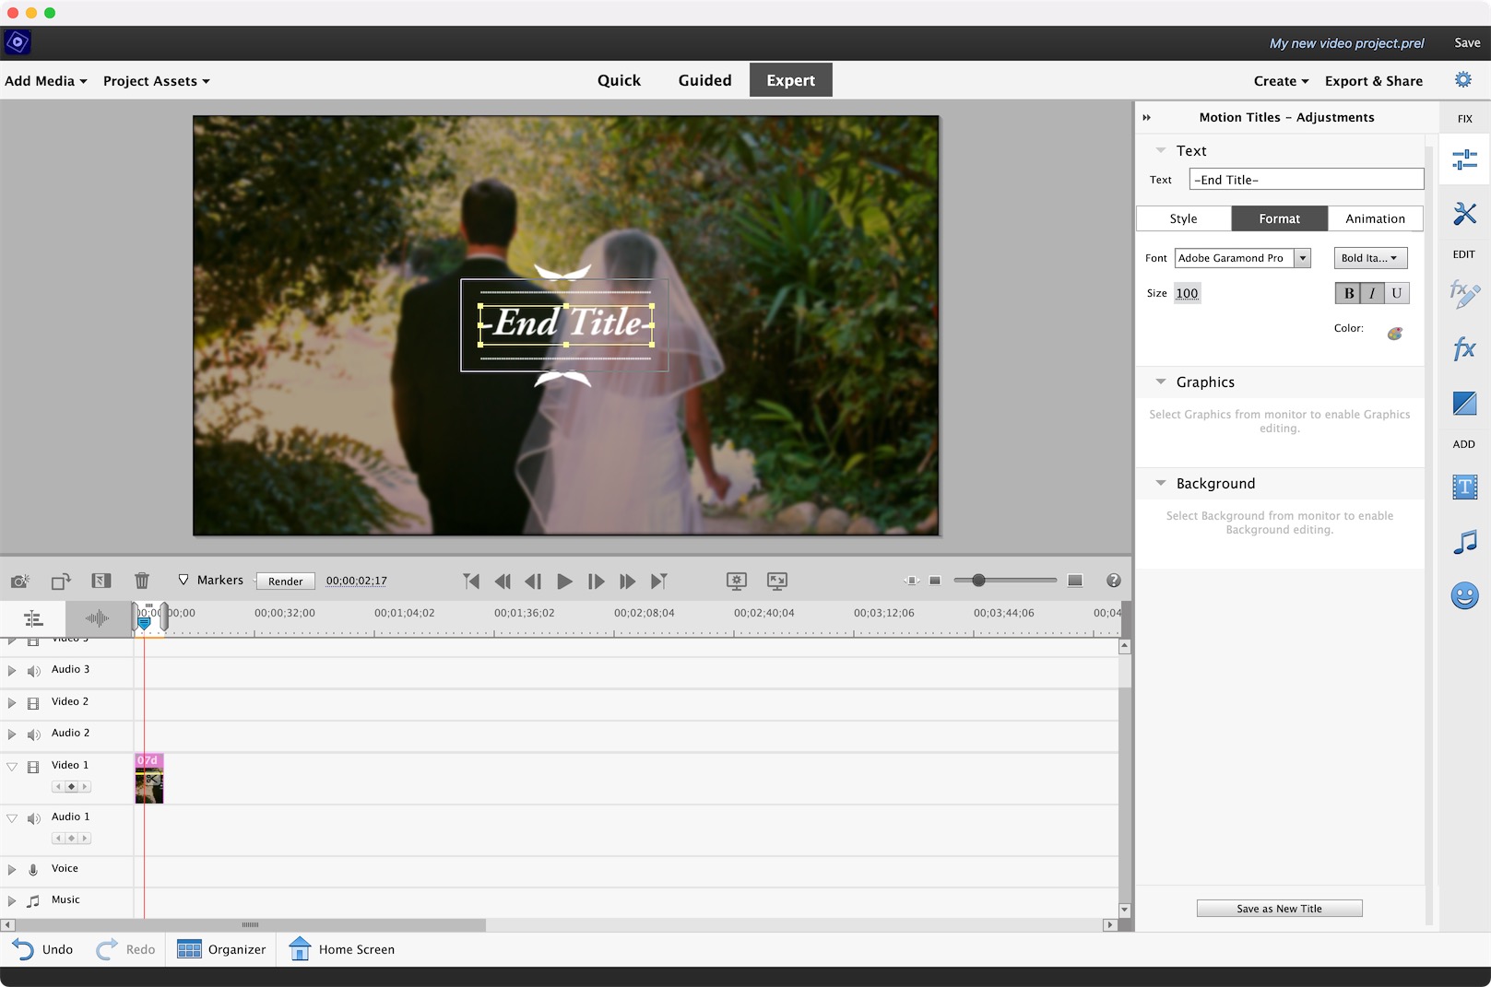Click the freeze frame camera icon
This screenshot has height=987, width=1491.
[x=19, y=581]
